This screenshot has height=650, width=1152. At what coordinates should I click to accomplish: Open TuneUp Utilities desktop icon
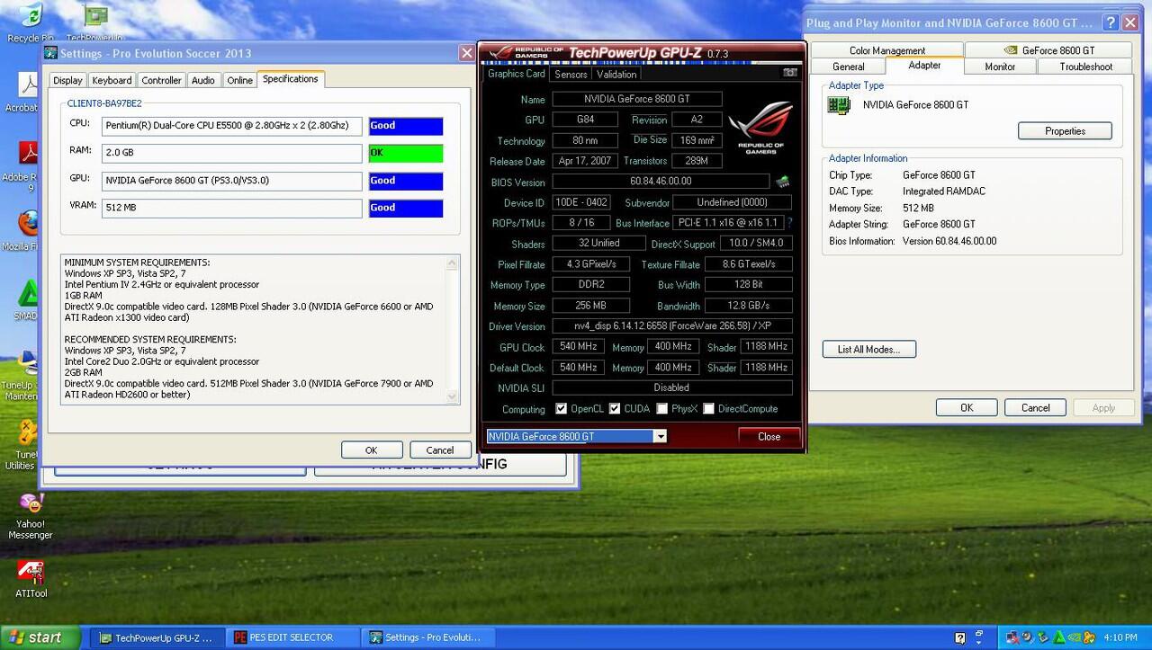click(22, 446)
